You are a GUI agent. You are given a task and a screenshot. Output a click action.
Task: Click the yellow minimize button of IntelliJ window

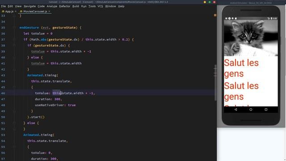pyautogui.click(x=205, y=2)
